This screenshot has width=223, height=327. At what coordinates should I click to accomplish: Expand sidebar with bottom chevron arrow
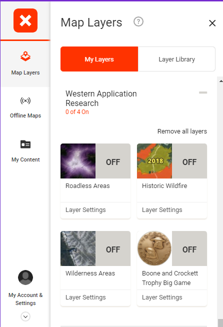click(25, 316)
